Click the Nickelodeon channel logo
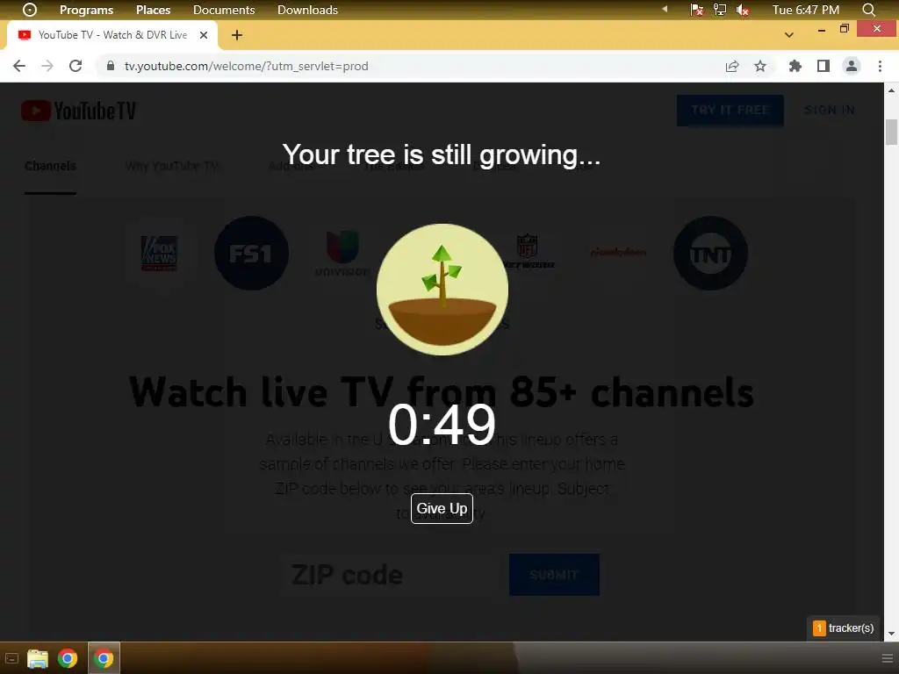The image size is (899, 674). click(x=619, y=252)
